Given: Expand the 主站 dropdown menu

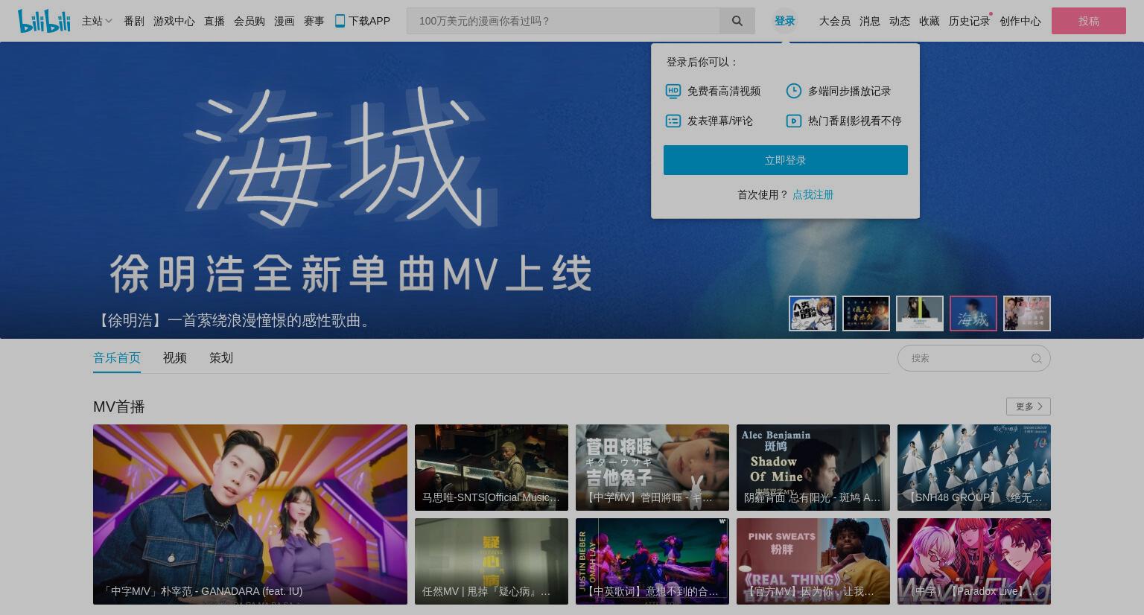Looking at the screenshot, I should [x=97, y=21].
